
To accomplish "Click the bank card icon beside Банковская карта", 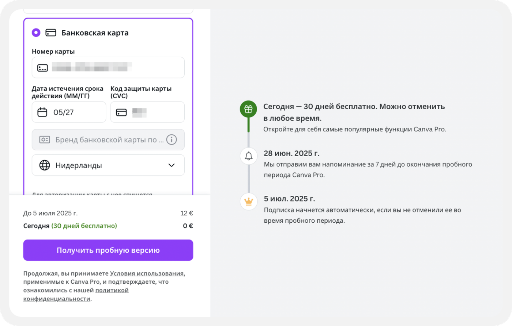I will tap(51, 32).
